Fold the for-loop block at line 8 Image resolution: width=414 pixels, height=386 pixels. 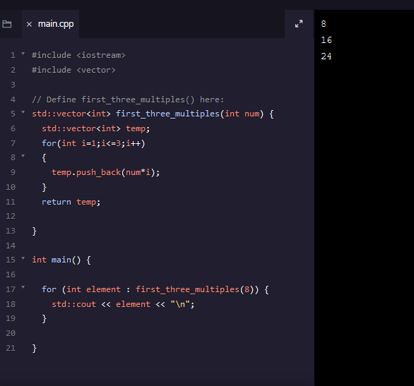click(x=23, y=156)
